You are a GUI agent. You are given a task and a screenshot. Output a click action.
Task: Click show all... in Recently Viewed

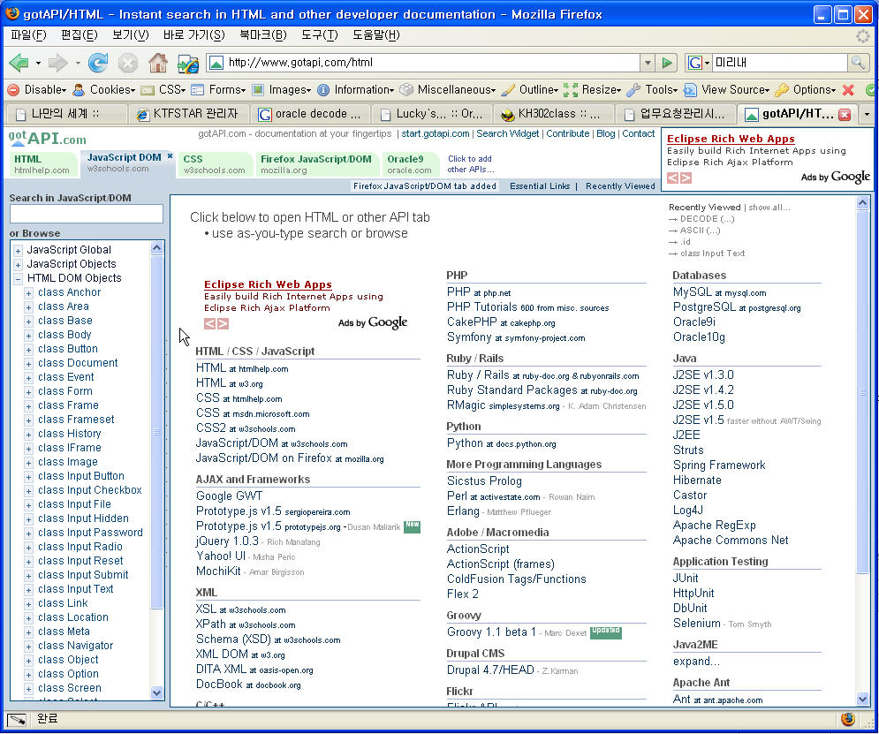coord(769,208)
